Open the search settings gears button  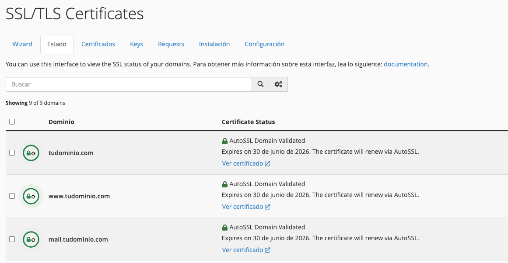(x=278, y=84)
